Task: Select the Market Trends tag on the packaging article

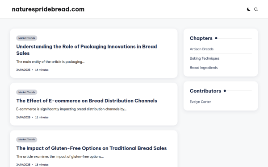Action: [x=27, y=38]
